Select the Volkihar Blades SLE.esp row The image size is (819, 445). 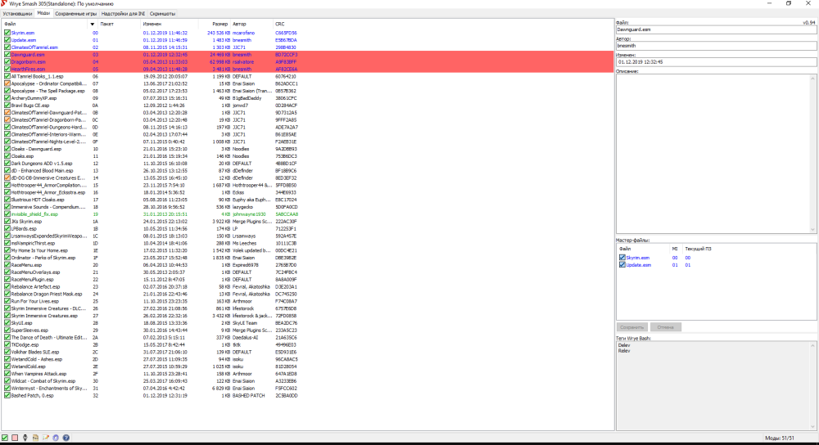pyautogui.click(x=307, y=352)
